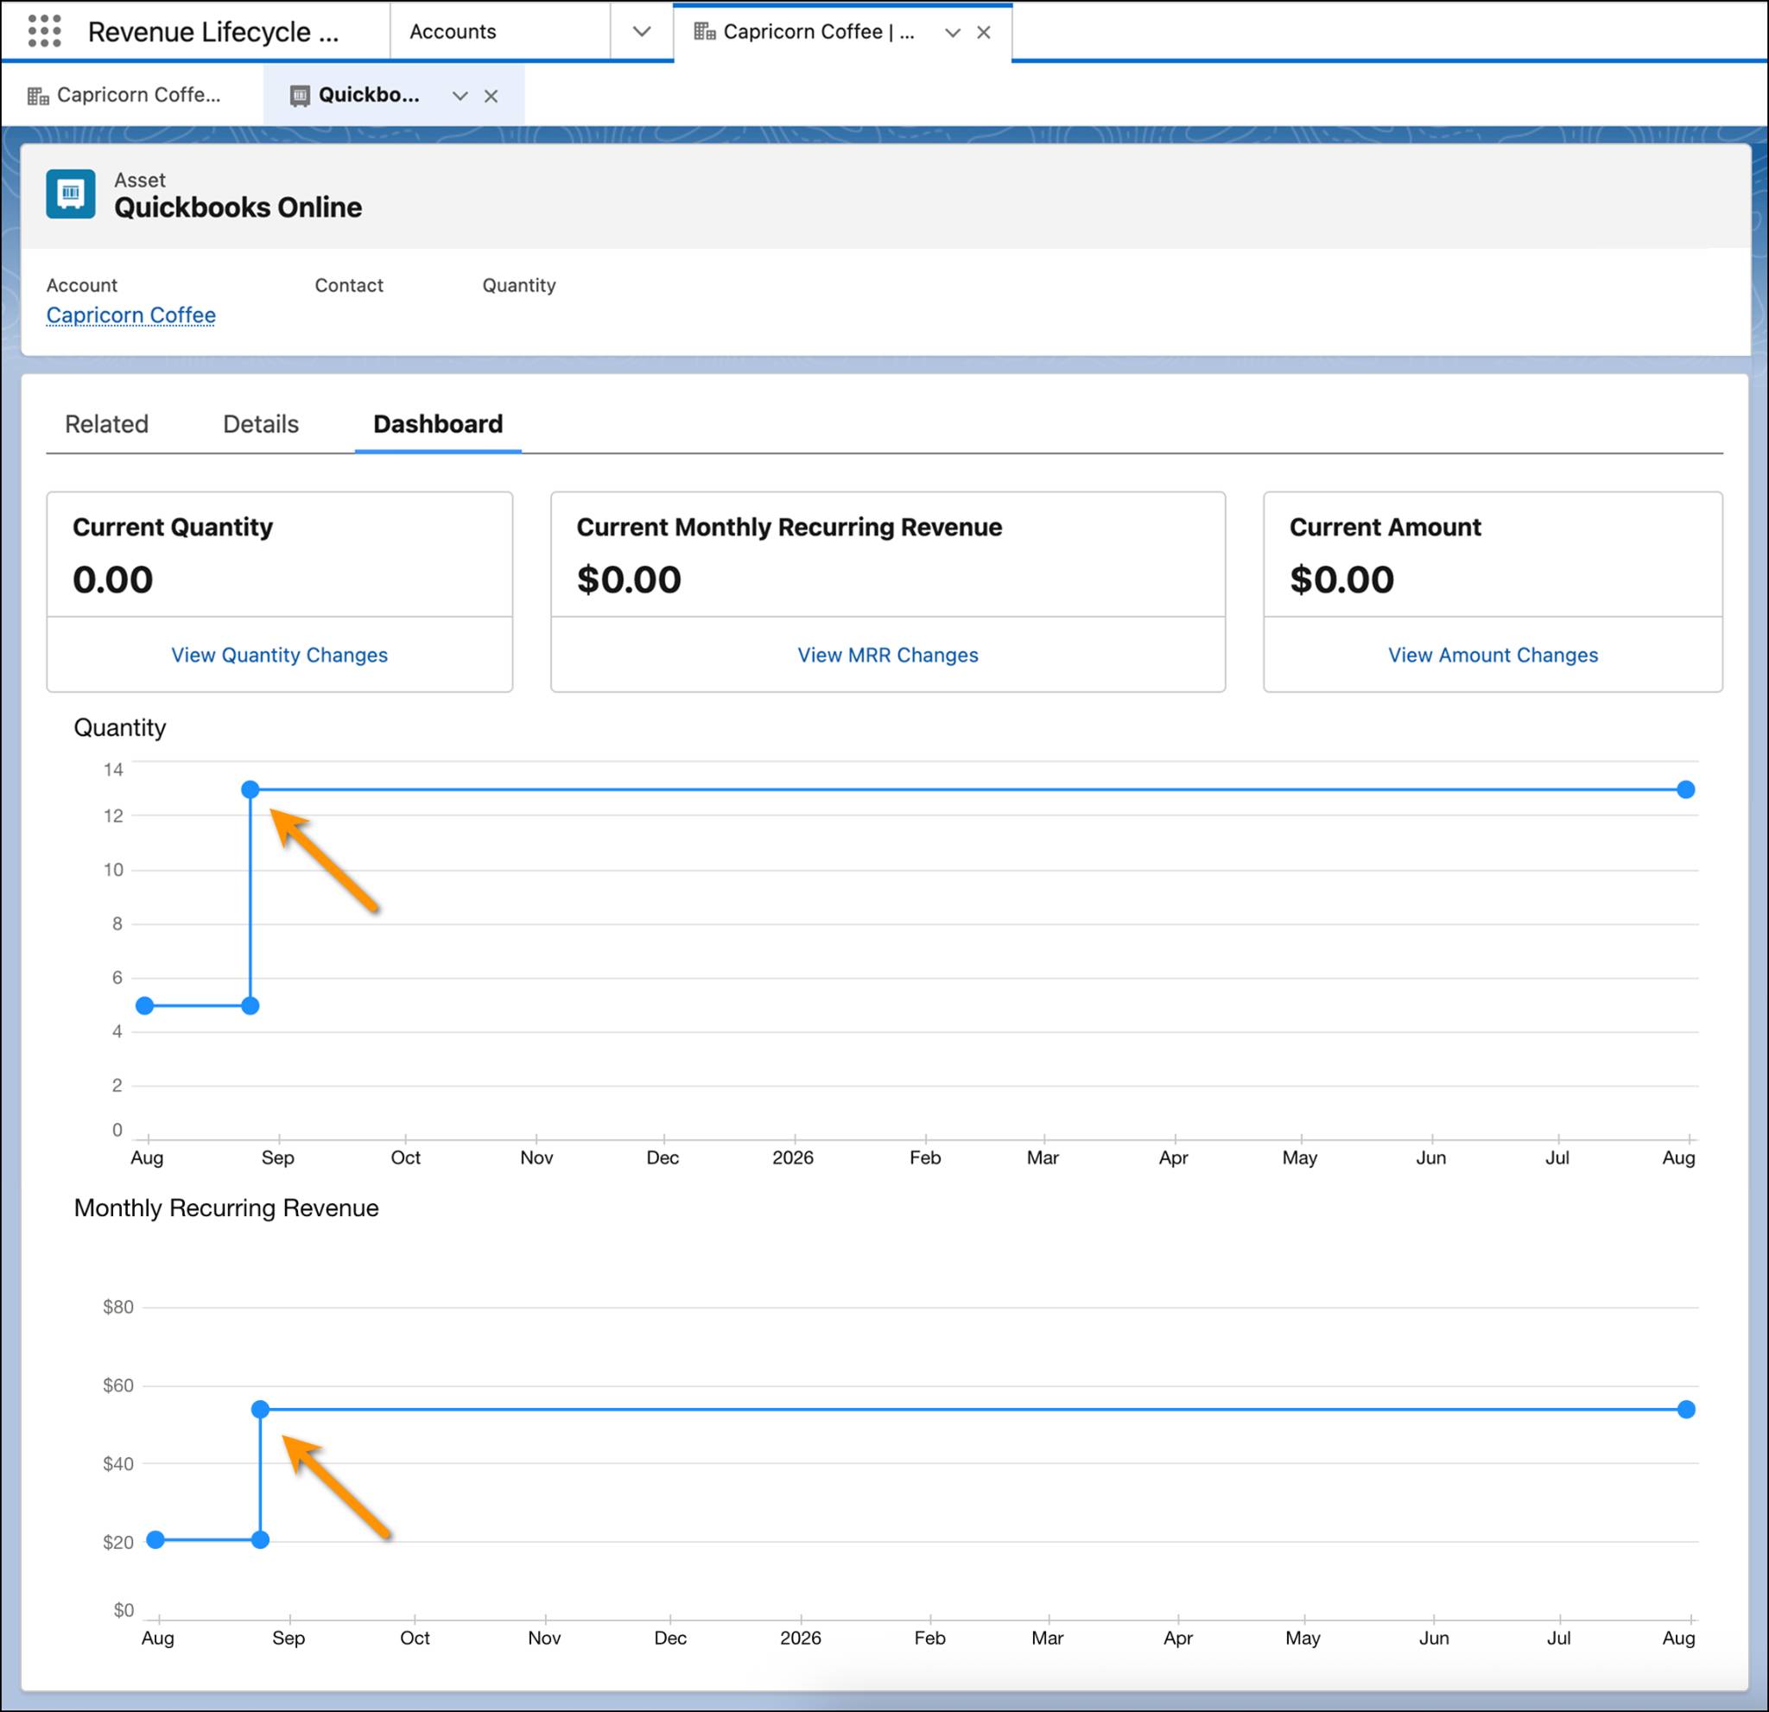The height and width of the screenshot is (1712, 1769).
Task: Select the Accounts navigation item
Action: click(453, 32)
